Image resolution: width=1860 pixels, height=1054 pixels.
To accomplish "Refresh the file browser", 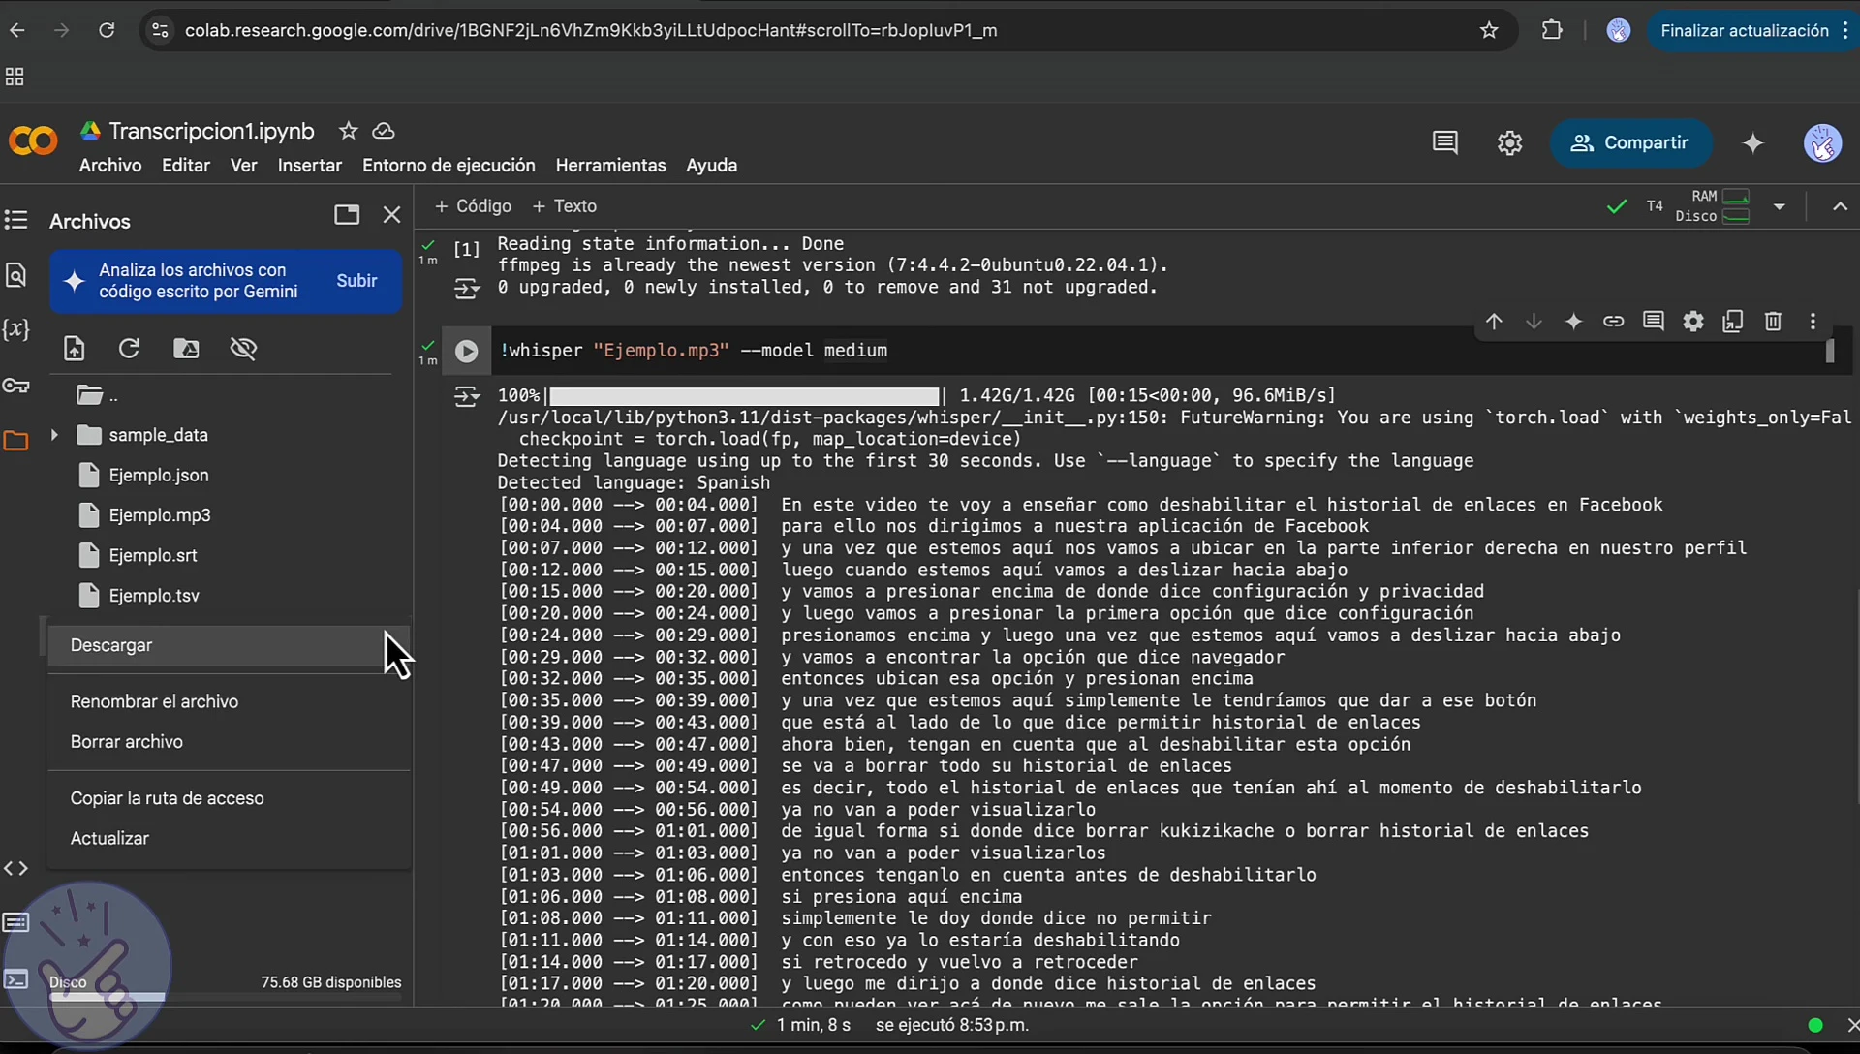I will pos(129,348).
